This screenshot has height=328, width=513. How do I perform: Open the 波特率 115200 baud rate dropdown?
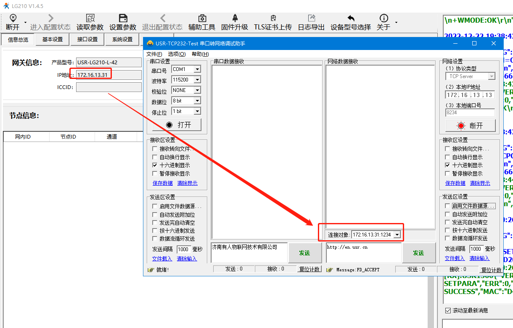197,80
